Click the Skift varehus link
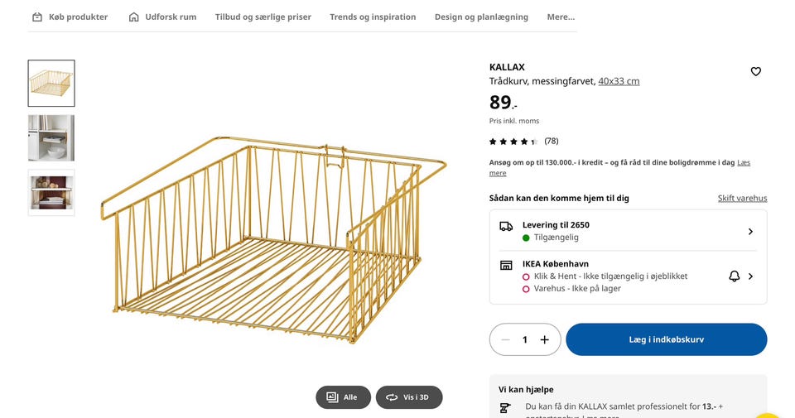Viewport: 795px width, 418px height. click(742, 199)
